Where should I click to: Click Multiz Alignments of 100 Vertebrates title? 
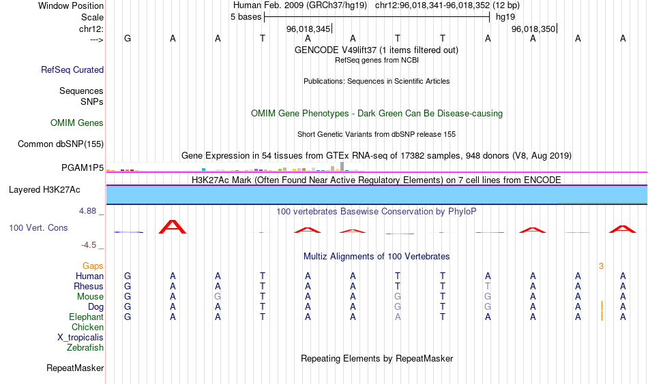(377, 257)
